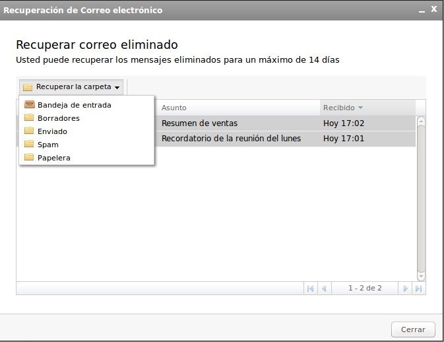Image resolution: width=444 pixels, height=342 pixels.
Task: Click the Hoy 17:02 received time
Action: point(344,123)
